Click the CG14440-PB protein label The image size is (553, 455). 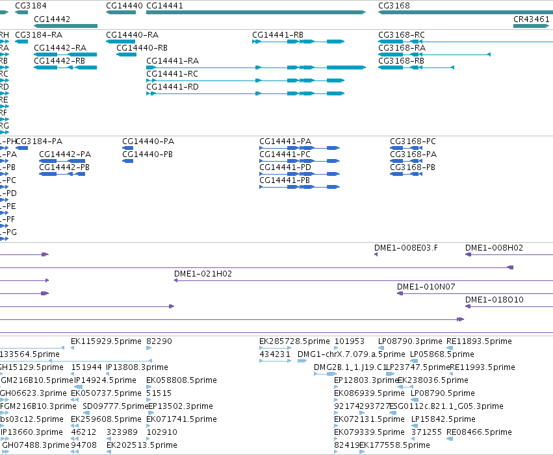[148, 154]
